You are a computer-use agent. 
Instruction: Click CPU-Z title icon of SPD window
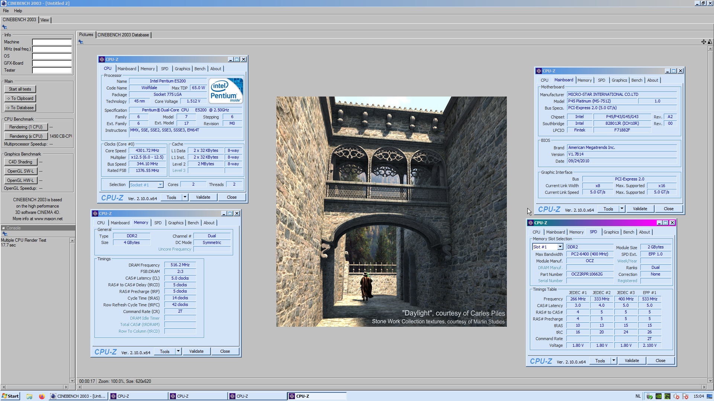point(531,223)
